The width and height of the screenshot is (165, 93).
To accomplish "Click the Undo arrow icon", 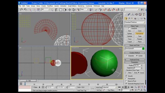I will pyautogui.click(x=21, y=10).
